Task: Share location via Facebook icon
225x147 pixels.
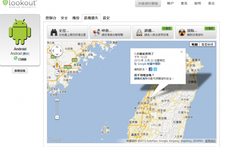Action: [x=150, y=69]
